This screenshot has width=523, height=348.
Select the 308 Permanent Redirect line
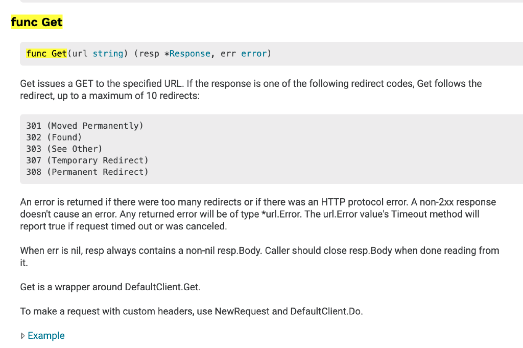click(87, 172)
